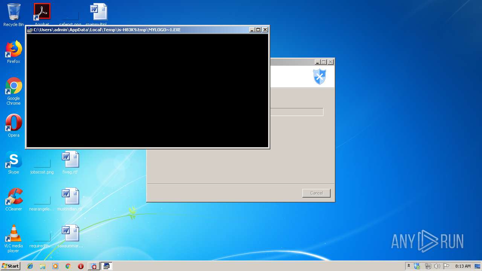Open the console window system menu icon

tap(30, 30)
